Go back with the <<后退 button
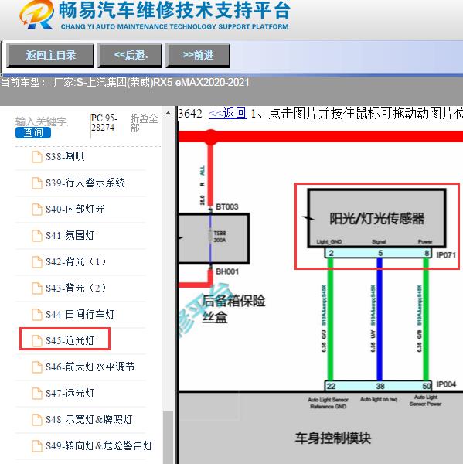 [130, 56]
